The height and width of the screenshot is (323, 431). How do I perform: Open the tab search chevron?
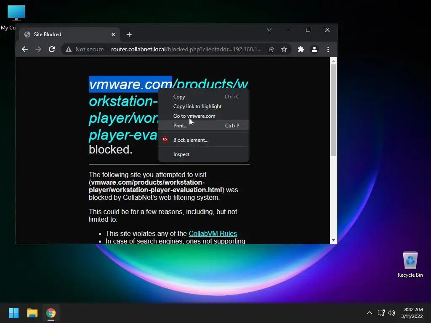[x=269, y=30]
